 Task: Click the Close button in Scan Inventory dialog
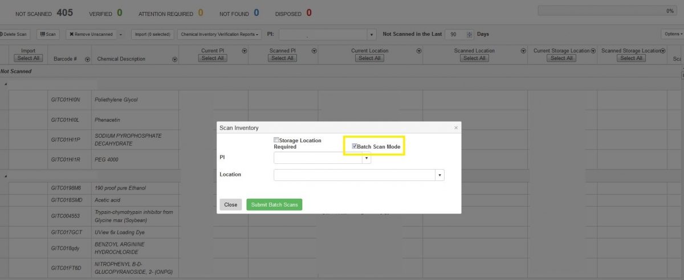click(230, 204)
